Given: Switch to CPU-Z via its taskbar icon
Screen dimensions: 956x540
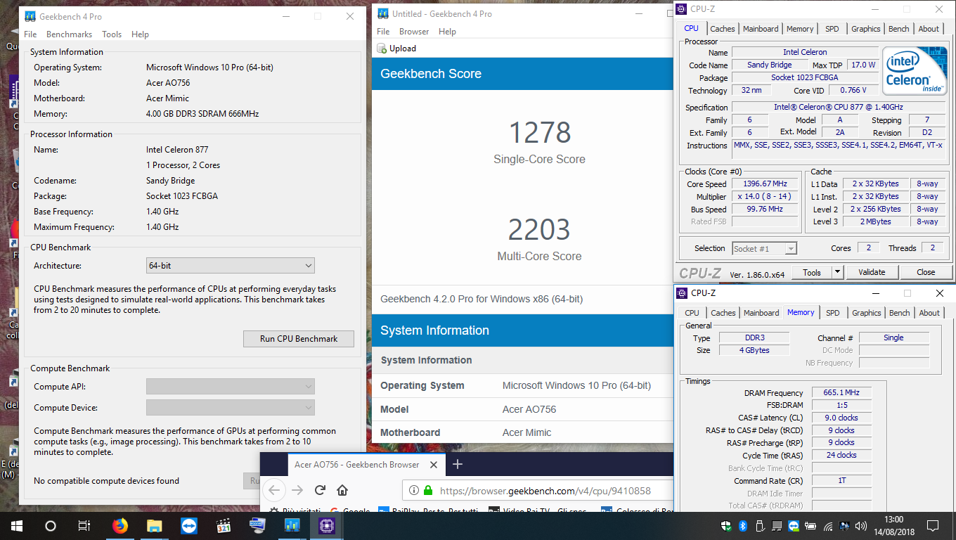Looking at the screenshot, I should [327, 525].
